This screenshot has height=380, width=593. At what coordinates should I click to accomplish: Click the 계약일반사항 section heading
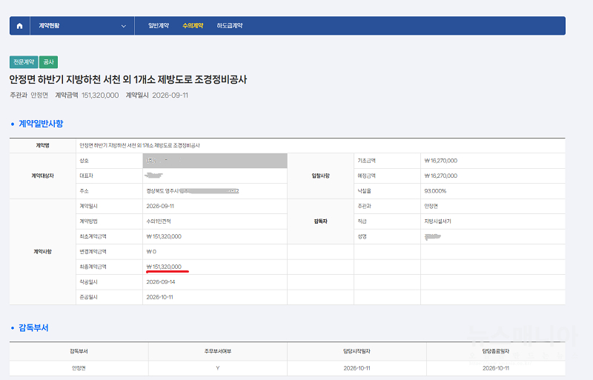(x=41, y=124)
